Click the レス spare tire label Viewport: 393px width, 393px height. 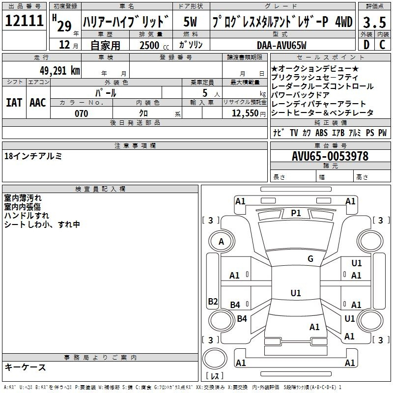click(x=215, y=376)
